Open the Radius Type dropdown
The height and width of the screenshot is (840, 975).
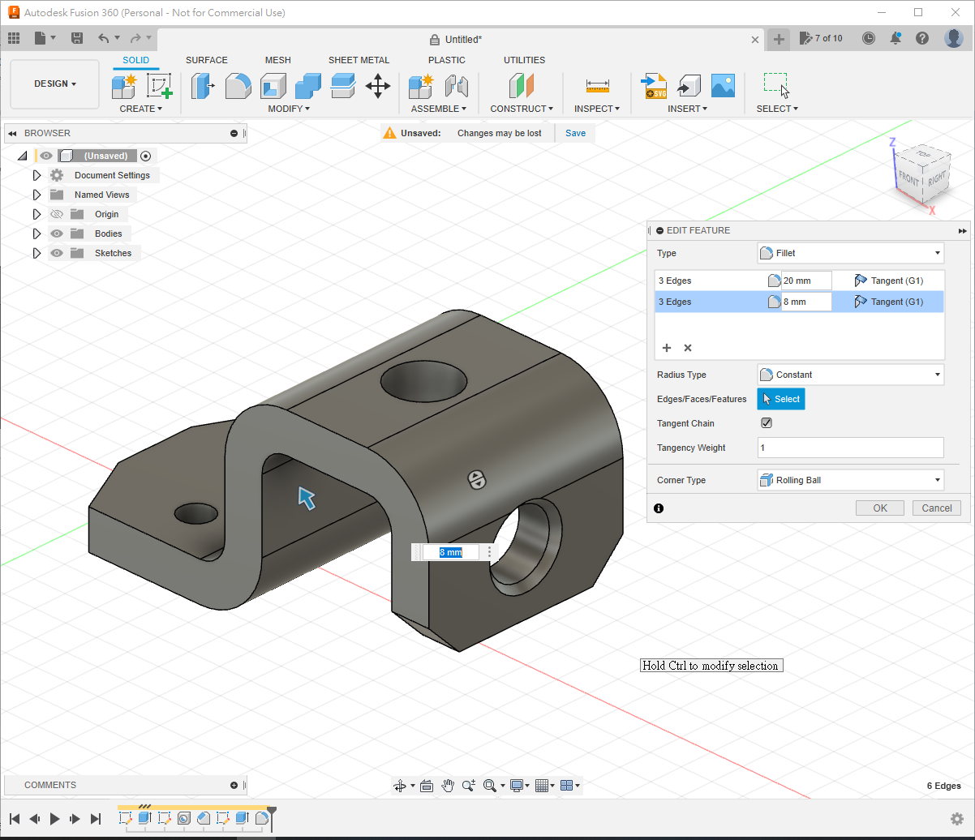point(850,375)
